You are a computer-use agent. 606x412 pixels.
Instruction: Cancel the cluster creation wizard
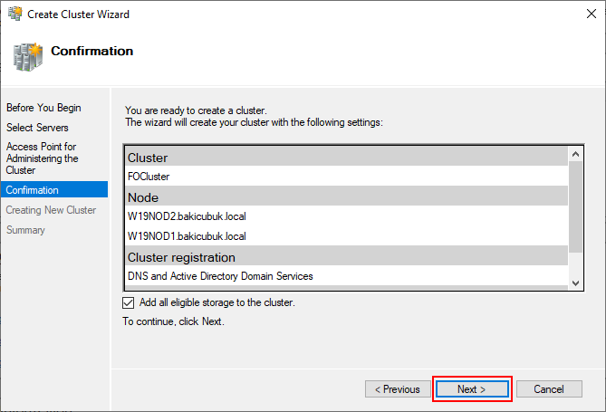(549, 388)
